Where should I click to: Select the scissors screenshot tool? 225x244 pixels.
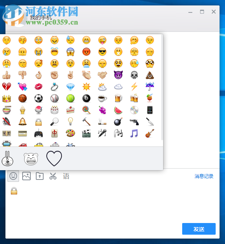pos(53,176)
